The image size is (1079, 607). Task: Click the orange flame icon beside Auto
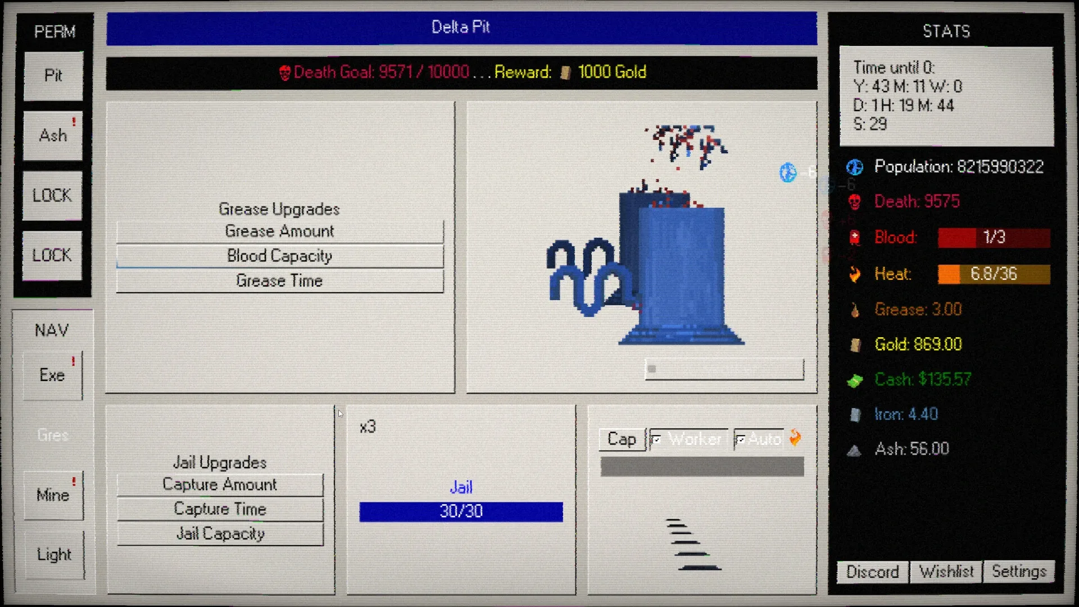tap(795, 437)
